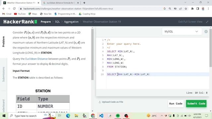
Task: Open the notification center
Action: coord(206,116)
